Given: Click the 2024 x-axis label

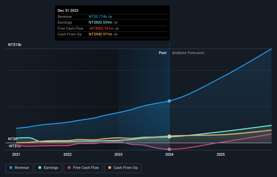Looking at the screenshot, I should click(x=169, y=155).
